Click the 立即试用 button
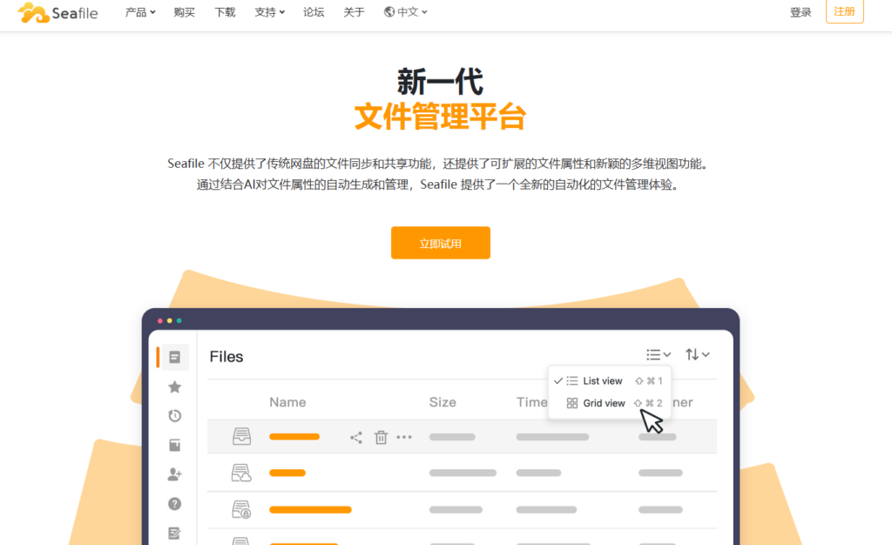The width and height of the screenshot is (892, 545). [x=440, y=243]
